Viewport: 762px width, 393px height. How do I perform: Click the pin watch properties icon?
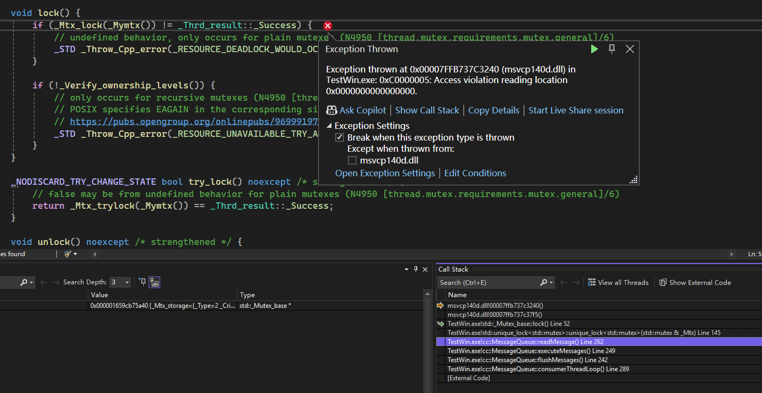coord(142,282)
